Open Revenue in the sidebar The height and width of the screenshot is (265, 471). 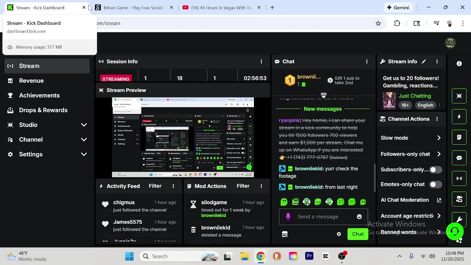pyautogui.click(x=31, y=81)
